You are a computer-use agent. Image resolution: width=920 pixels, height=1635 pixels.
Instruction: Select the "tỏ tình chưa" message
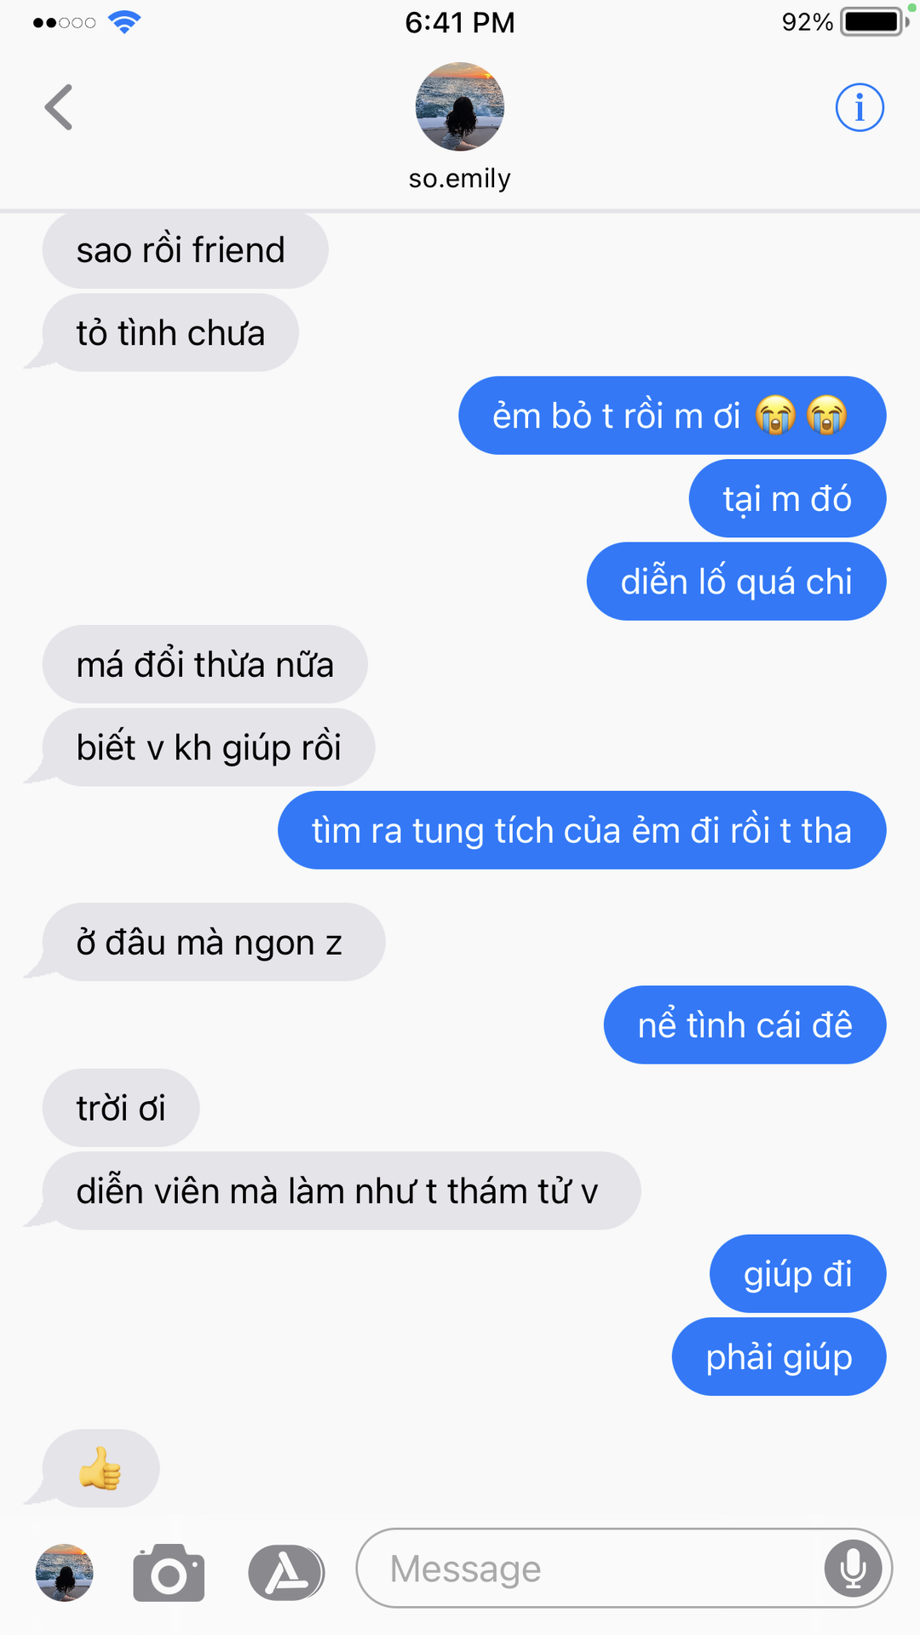click(x=170, y=333)
